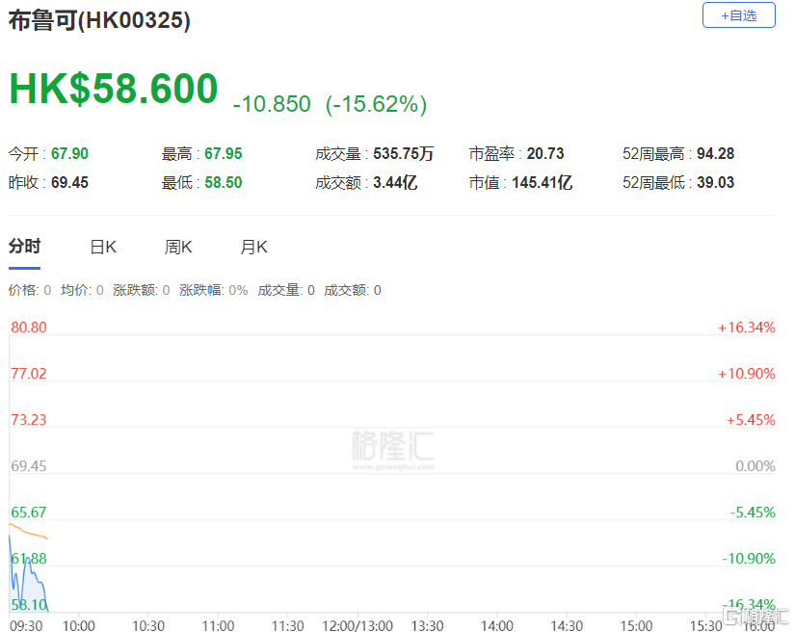The image size is (795, 632).
Task: Click the 73.23 y-axis price label
Action: (28, 420)
